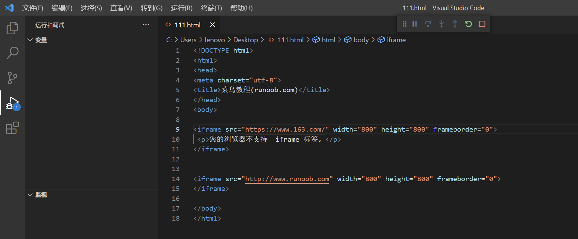Open the Extensions view in activity bar

(x=12, y=128)
